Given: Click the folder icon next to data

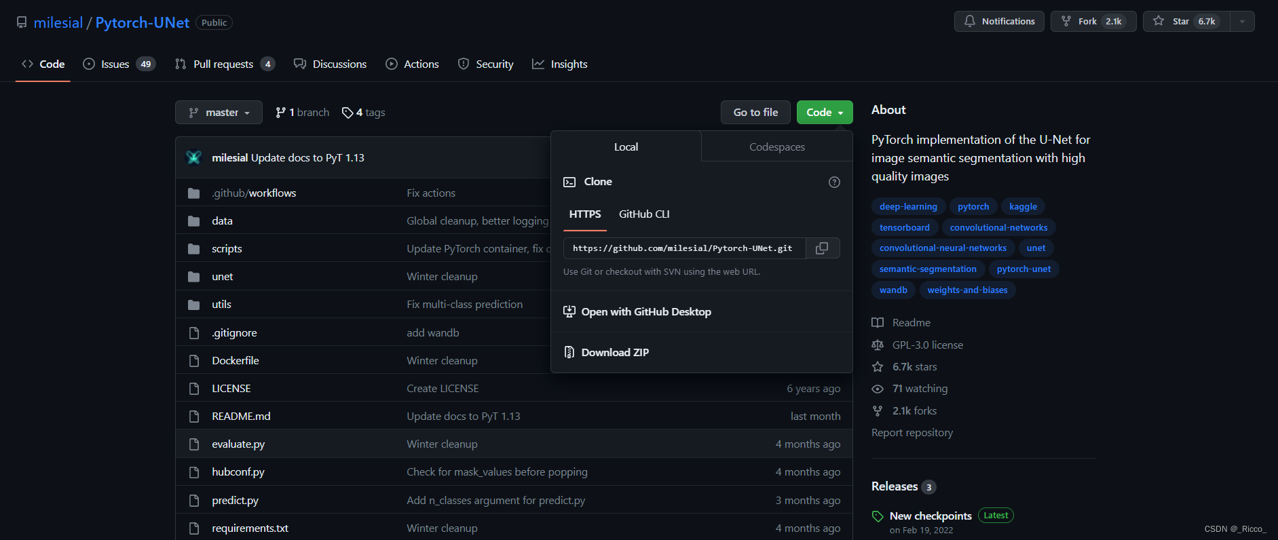Looking at the screenshot, I should (193, 221).
